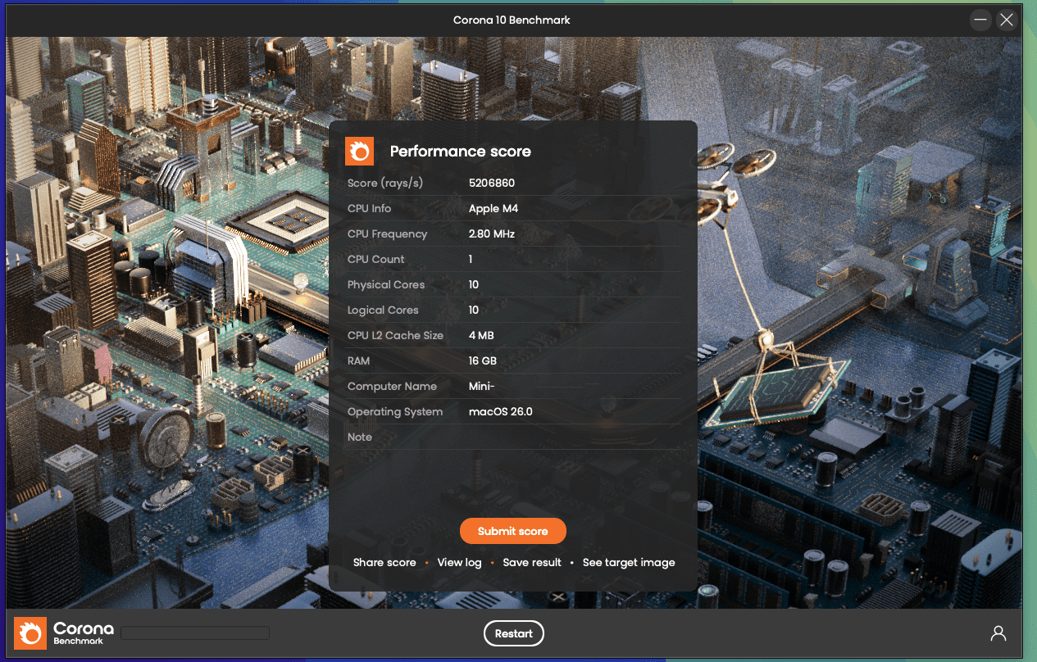Select the CPU Frequency value 2.80 MHz
This screenshot has height=662, width=1037.
pyautogui.click(x=492, y=234)
